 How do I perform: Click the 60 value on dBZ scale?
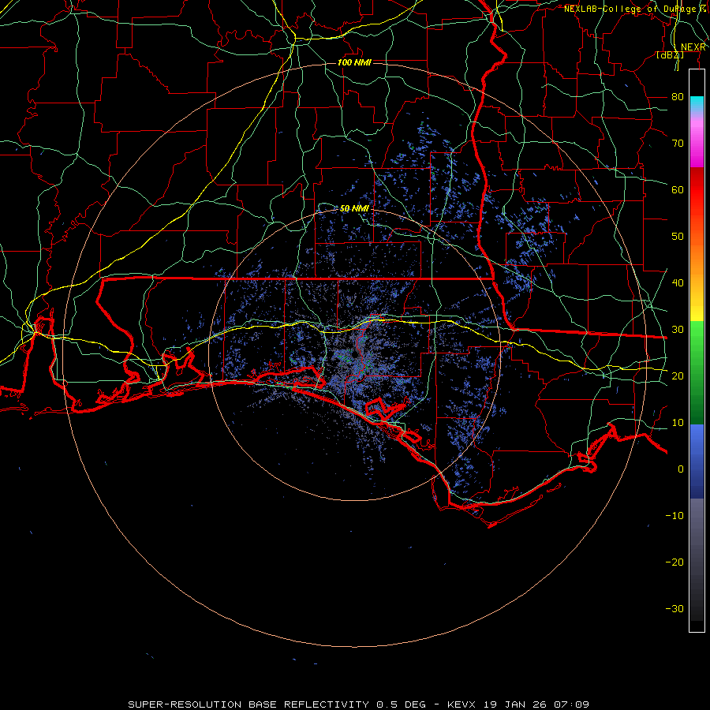[678, 189]
